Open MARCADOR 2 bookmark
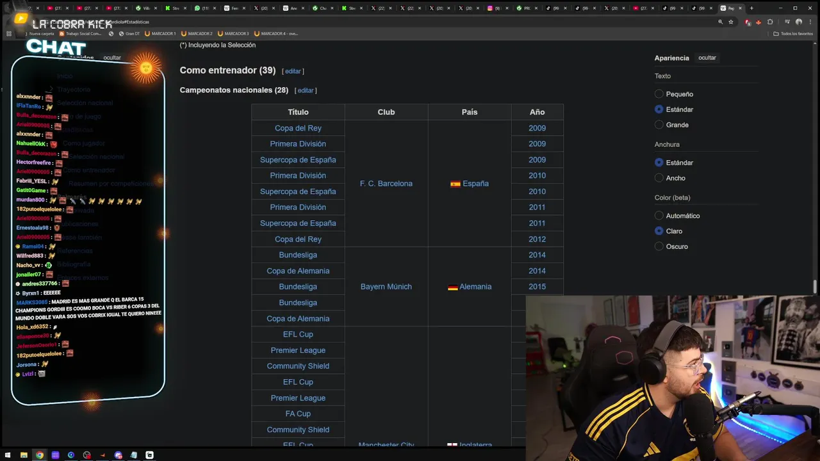 click(x=197, y=33)
